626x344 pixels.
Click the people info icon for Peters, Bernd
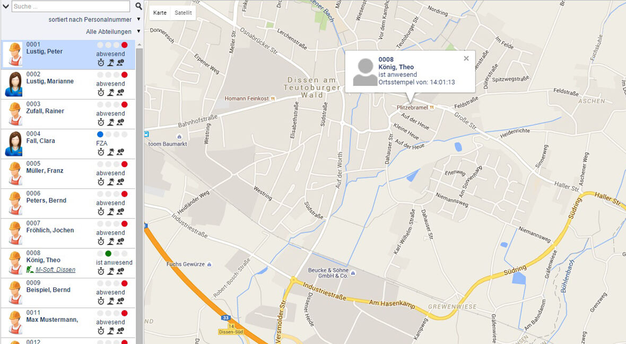click(120, 211)
